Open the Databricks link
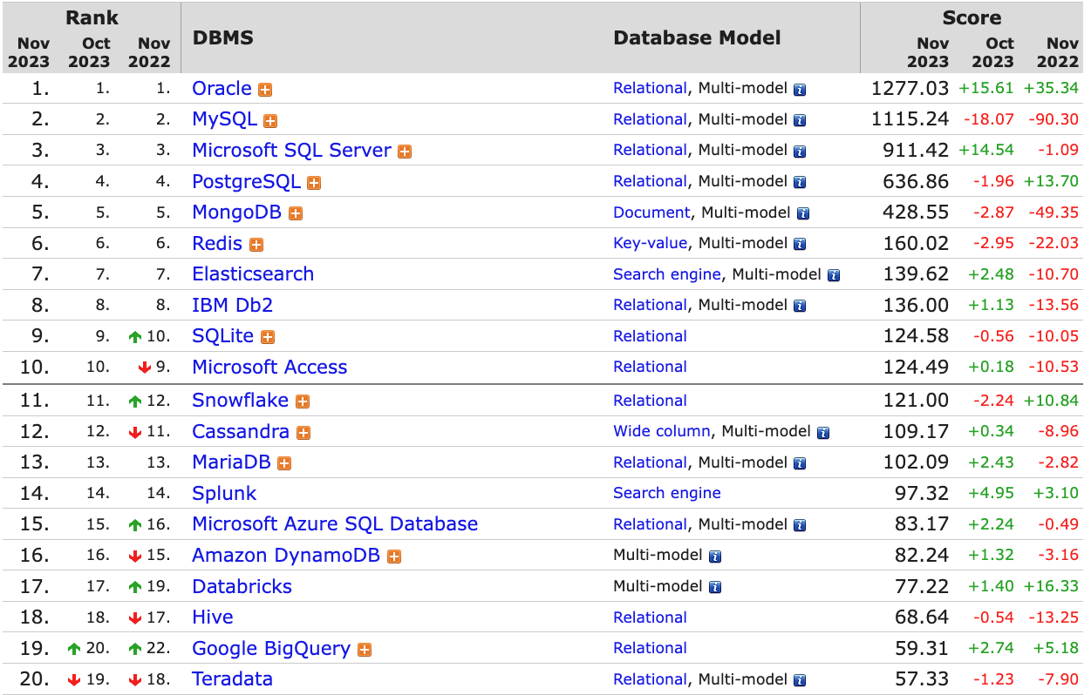 (x=242, y=586)
